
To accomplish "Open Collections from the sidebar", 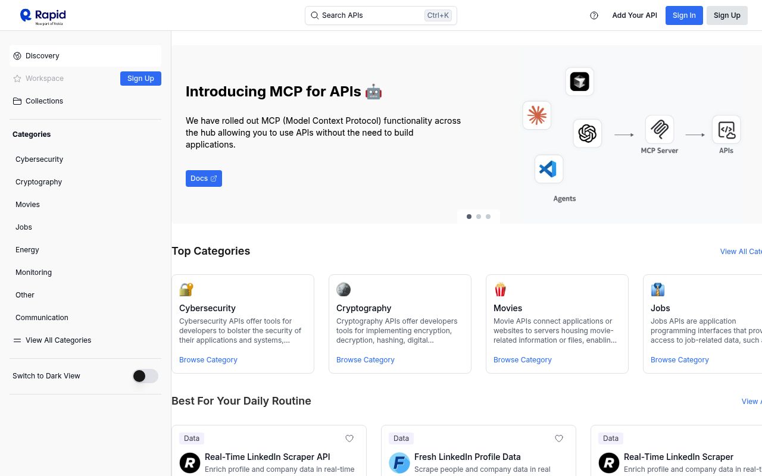I will pos(44,101).
